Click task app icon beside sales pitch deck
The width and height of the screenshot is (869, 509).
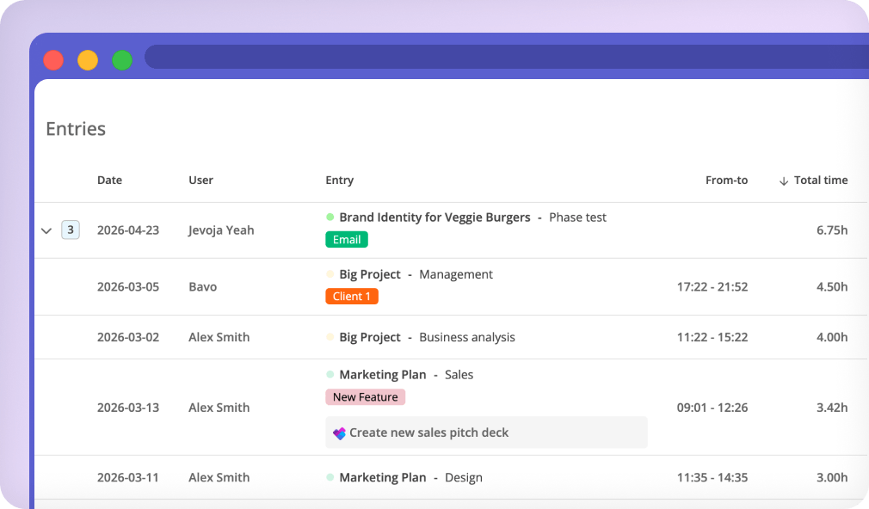point(339,433)
